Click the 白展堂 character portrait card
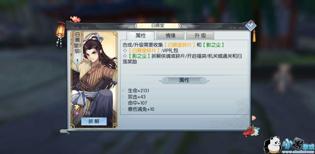Screen dimensions: 315x154 click(94, 80)
